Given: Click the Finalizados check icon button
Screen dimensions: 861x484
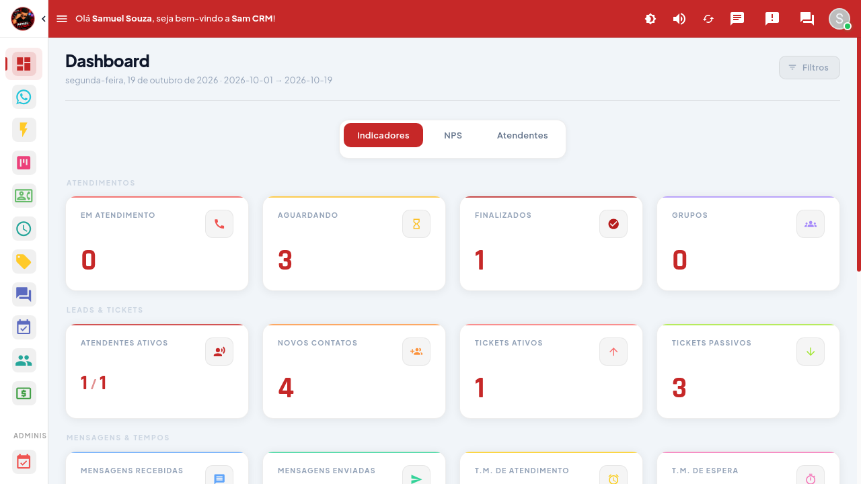Looking at the screenshot, I should pos(613,224).
